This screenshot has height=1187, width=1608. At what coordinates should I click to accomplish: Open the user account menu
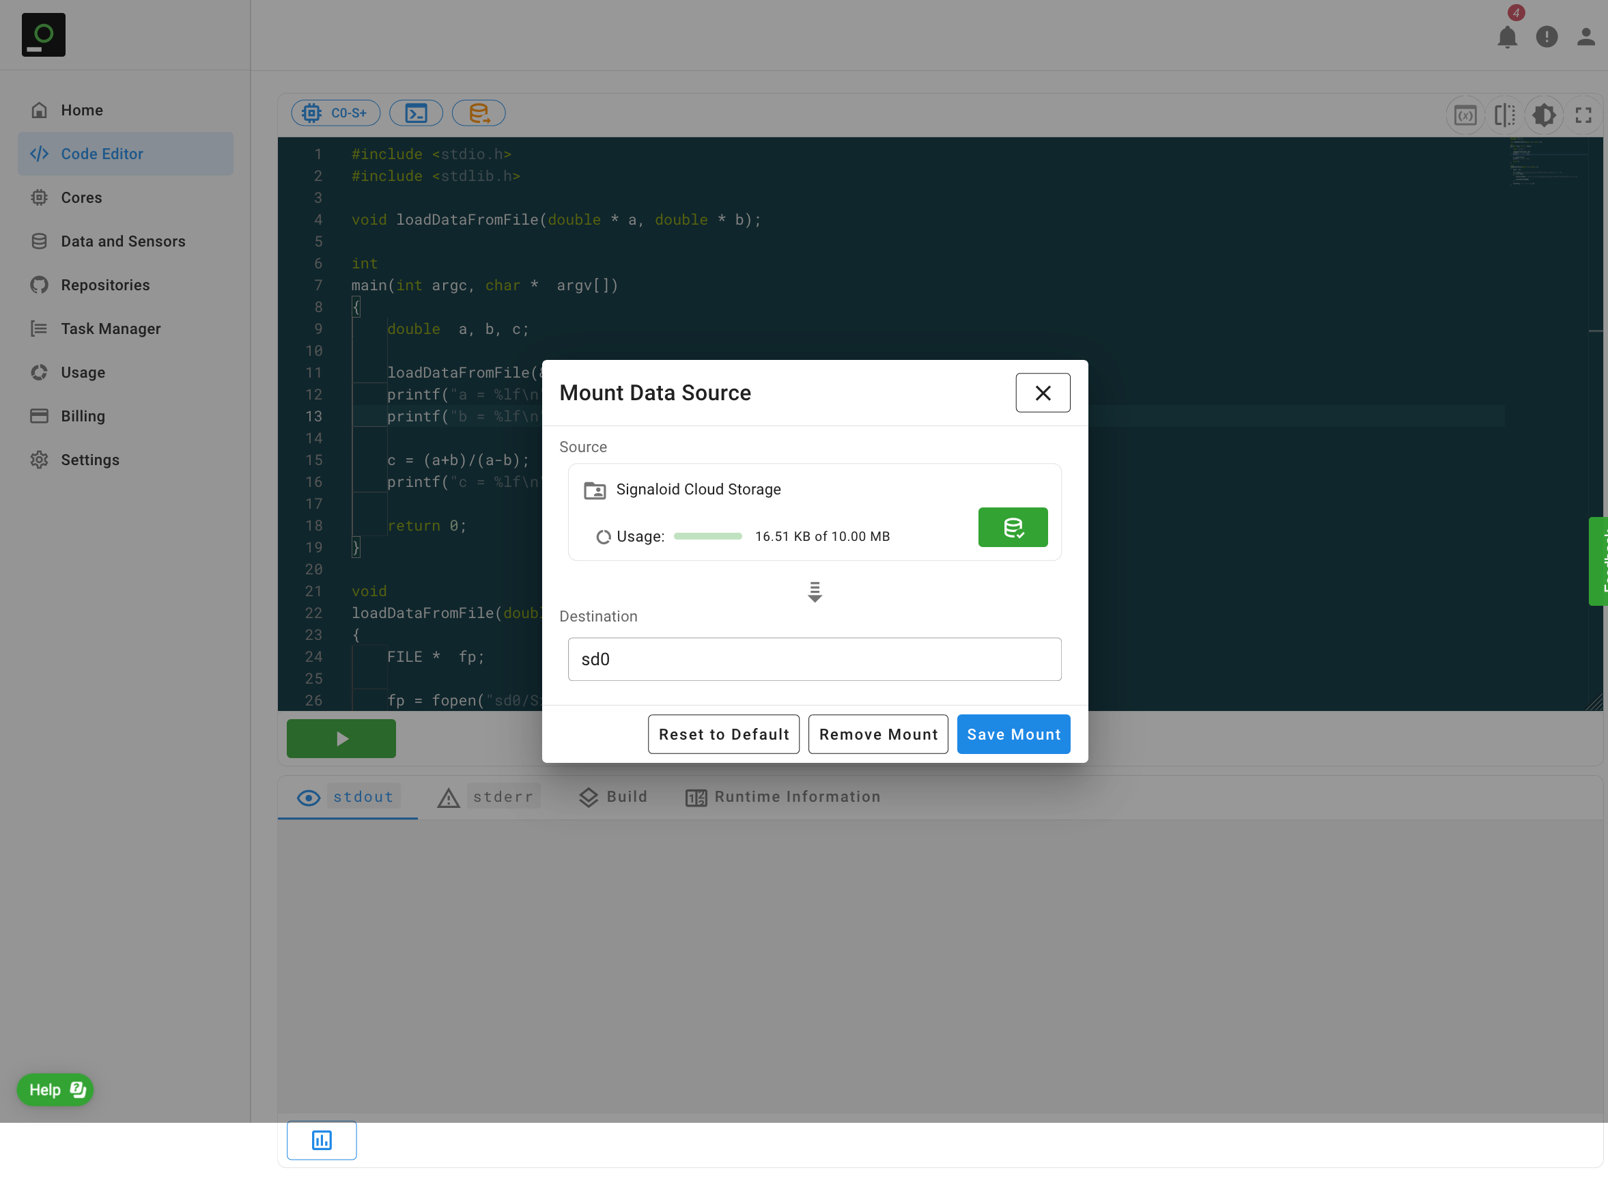click(1585, 37)
